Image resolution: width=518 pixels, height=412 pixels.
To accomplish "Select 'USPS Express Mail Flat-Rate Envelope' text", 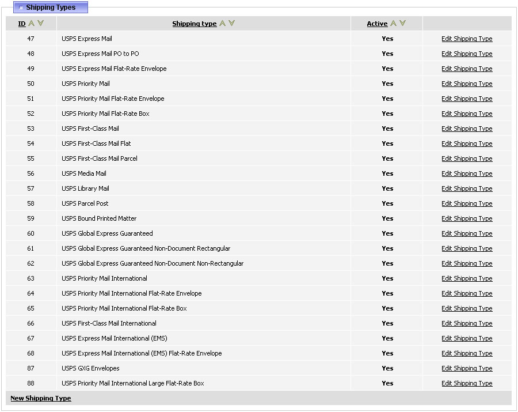I will (114, 69).
